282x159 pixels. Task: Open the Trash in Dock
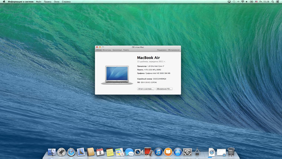pyautogui.click(x=231, y=152)
